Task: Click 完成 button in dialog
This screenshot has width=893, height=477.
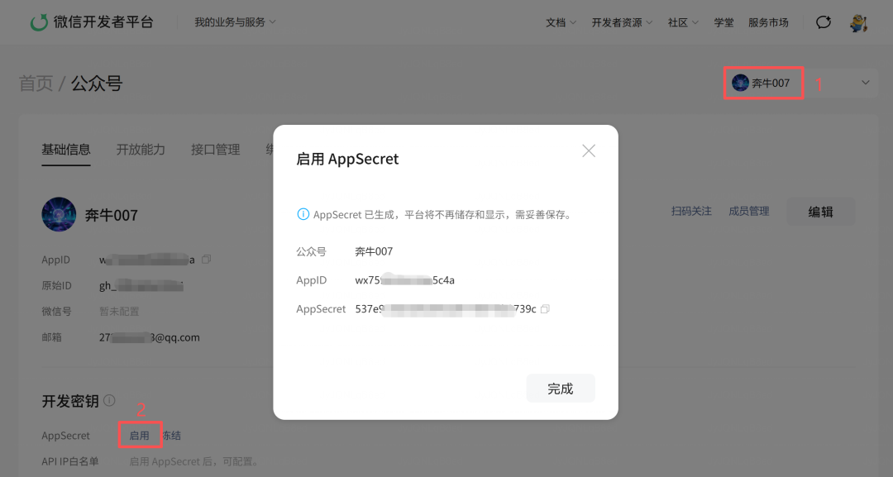Action: (x=561, y=389)
